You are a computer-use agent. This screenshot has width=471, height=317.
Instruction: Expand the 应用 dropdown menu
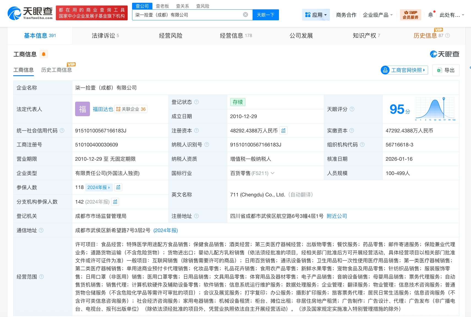pos(316,15)
